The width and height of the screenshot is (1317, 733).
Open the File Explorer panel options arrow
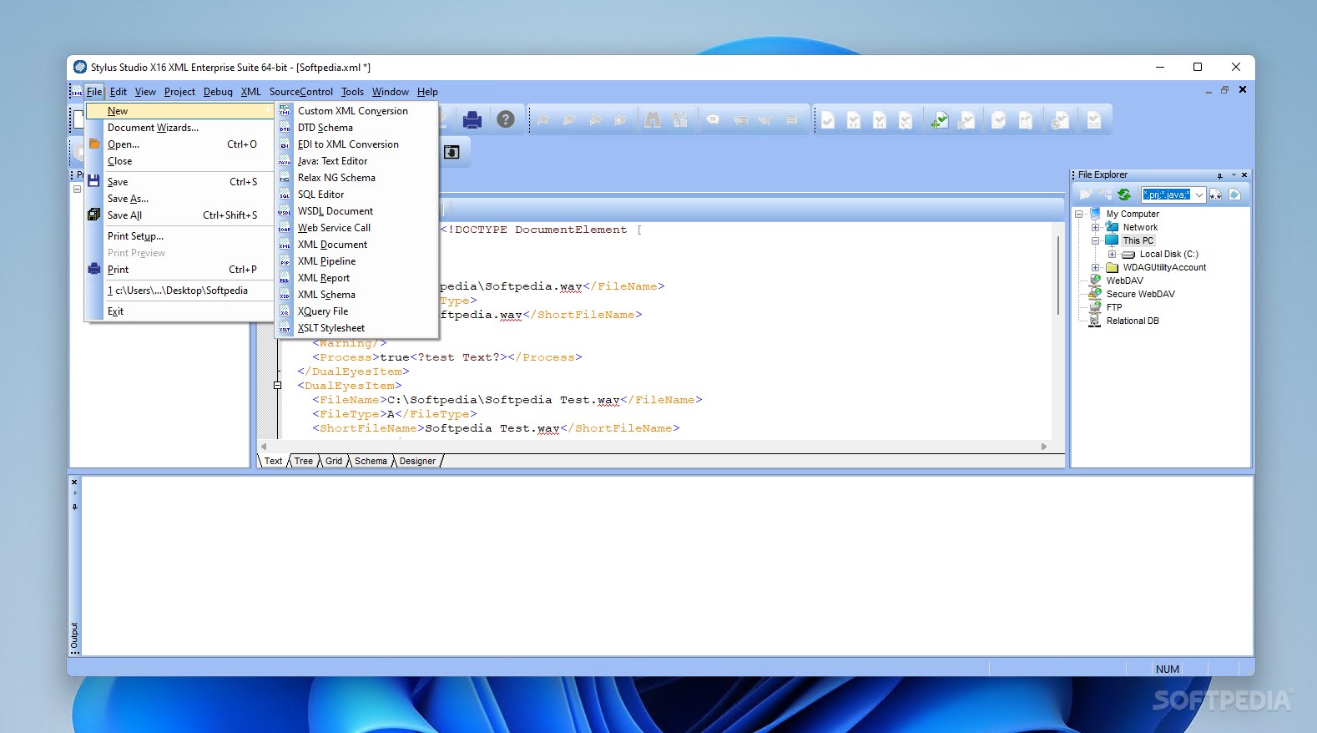coord(1233,175)
